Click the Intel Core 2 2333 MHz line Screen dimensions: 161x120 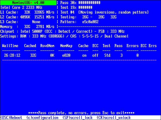click(x=21, y=7)
